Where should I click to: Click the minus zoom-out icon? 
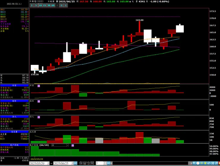click(x=202, y=163)
